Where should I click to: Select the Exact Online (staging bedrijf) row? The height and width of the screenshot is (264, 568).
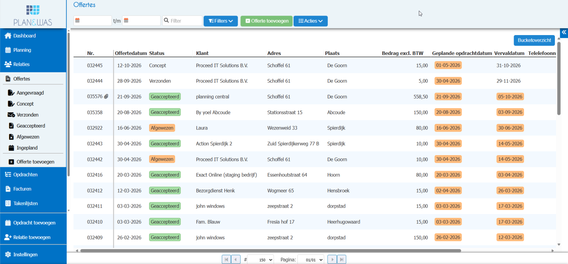point(315,175)
